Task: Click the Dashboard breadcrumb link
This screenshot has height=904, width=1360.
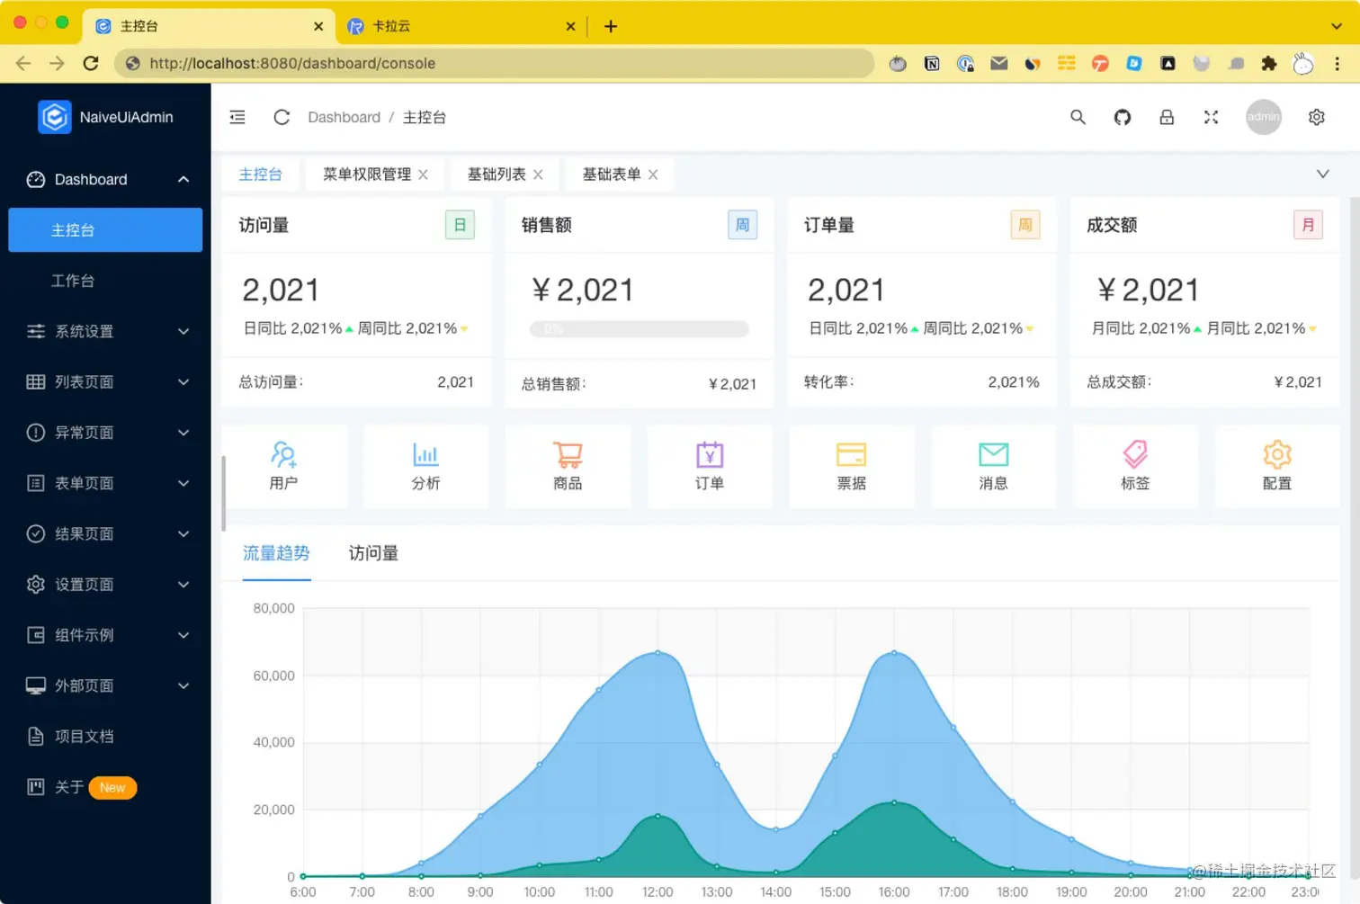Action: pyautogui.click(x=344, y=117)
